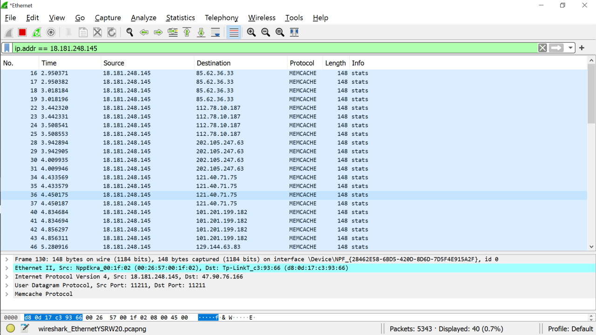Click the Open capture file icon
This screenshot has width=596, height=335.
(68, 33)
